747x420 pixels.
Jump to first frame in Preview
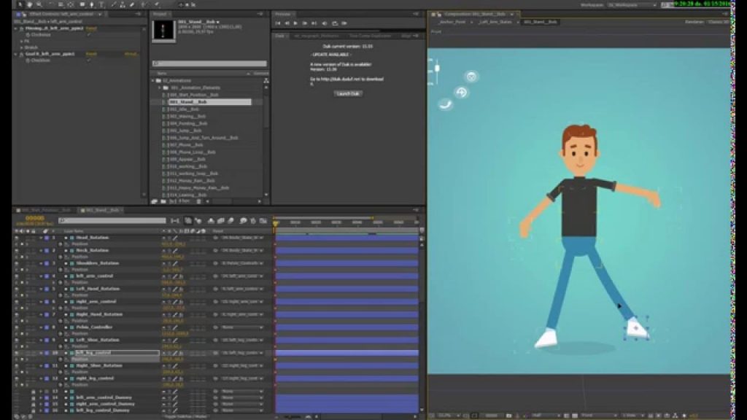pos(278,23)
